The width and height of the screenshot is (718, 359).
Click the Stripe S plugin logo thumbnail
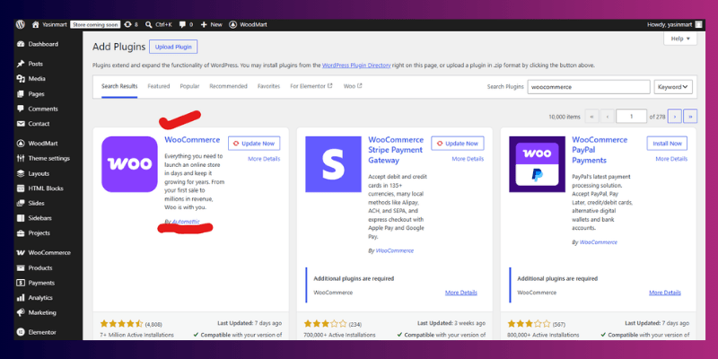pyautogui.click(x=333, y=164)
